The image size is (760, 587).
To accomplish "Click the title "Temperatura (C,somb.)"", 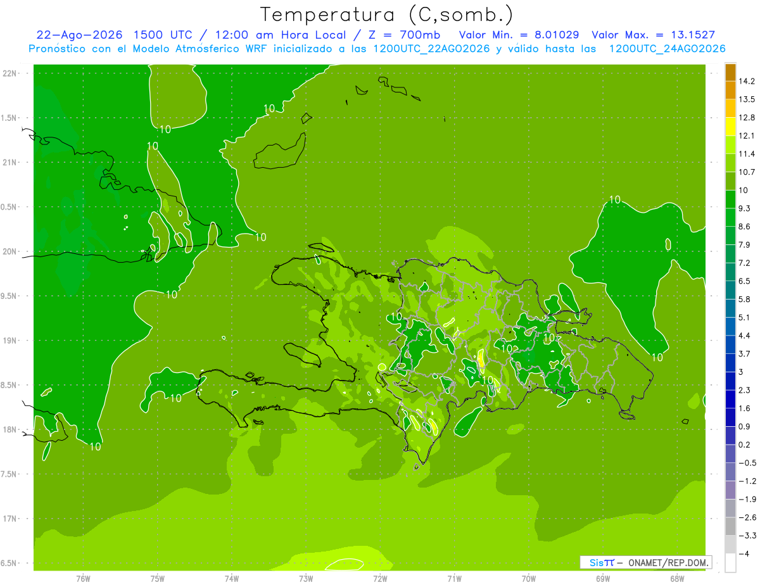I will point(387,14).
